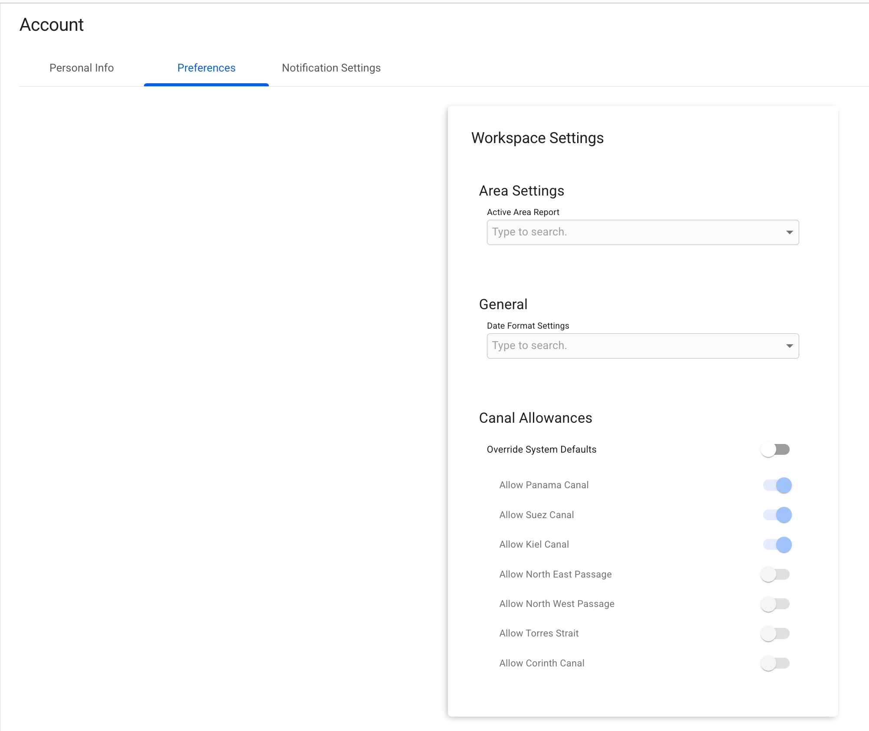Disable Allow Panama Canal toggle
869x731 pixels.
(x=777, y=485)
